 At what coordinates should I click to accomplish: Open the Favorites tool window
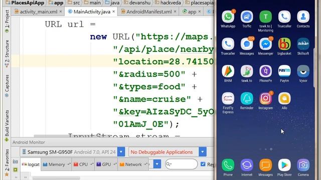[x=7, y=162]
